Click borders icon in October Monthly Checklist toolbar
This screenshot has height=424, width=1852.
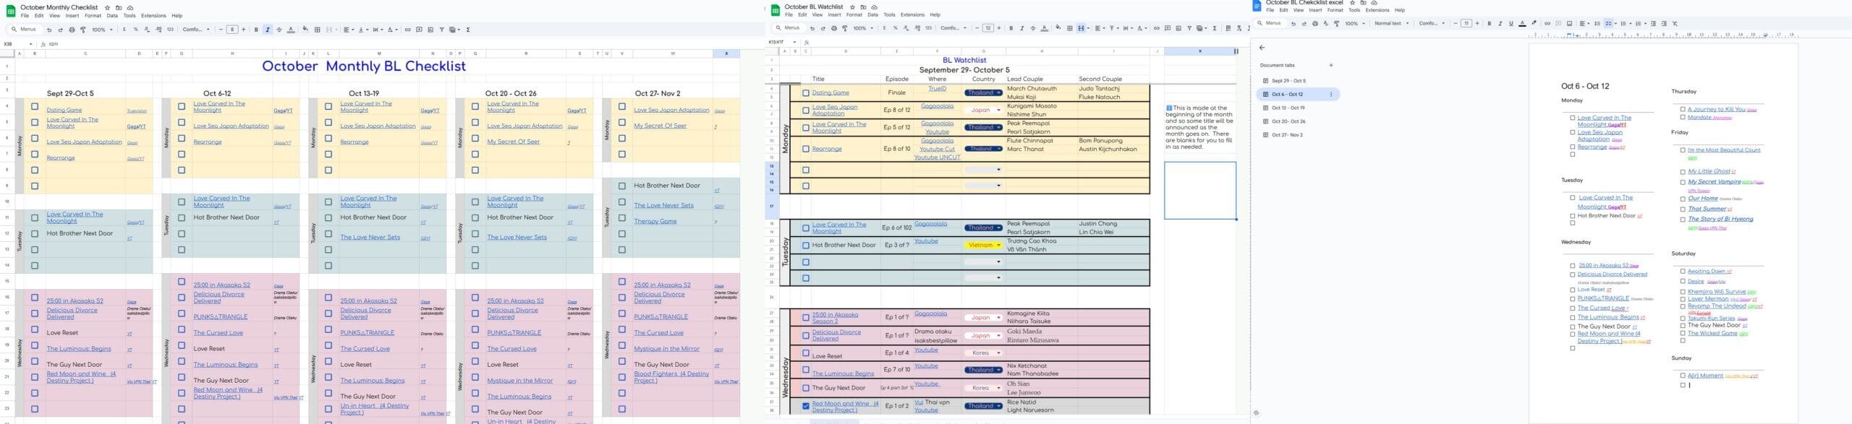(317, 30)
